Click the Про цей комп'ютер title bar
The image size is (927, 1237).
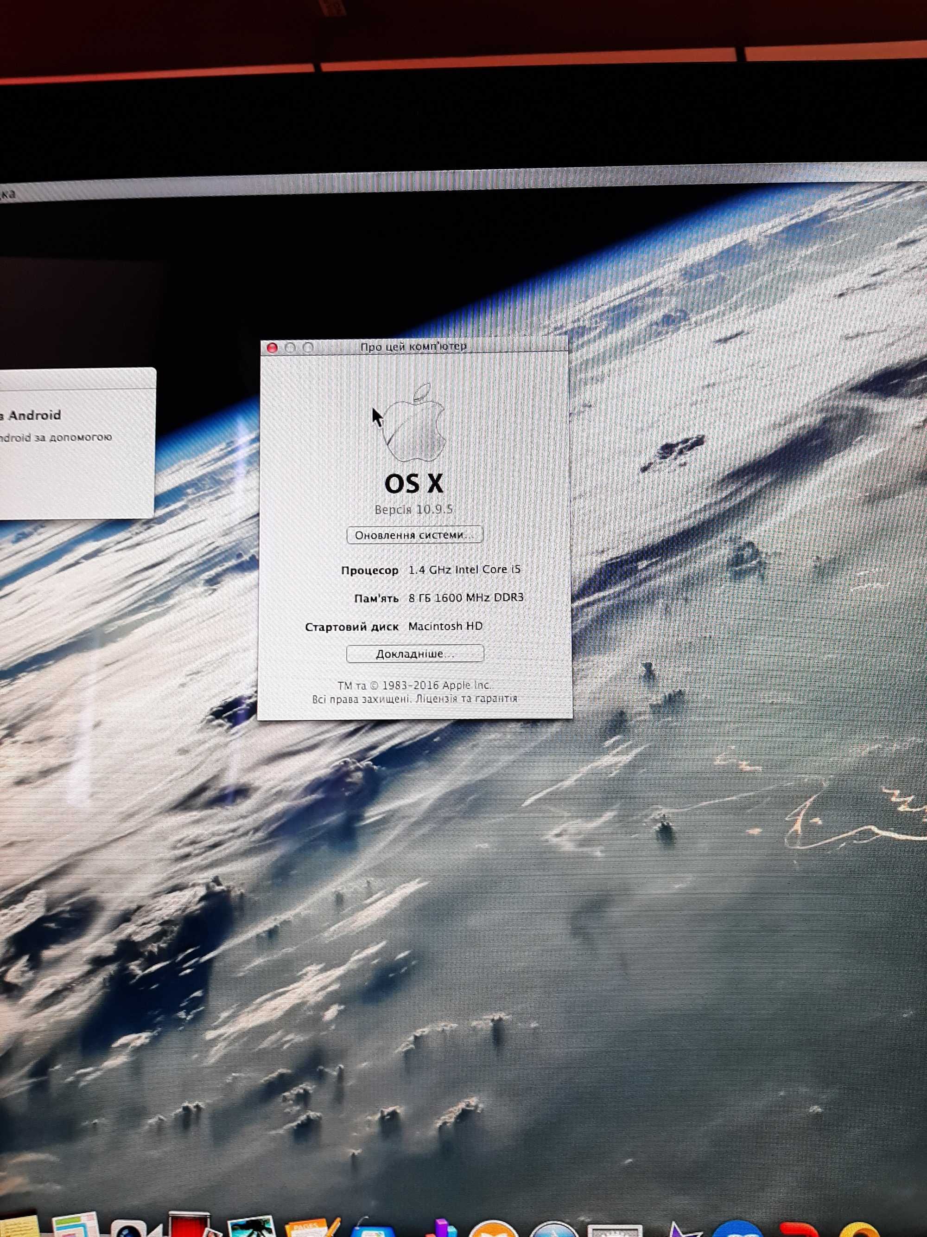(414, 347)
